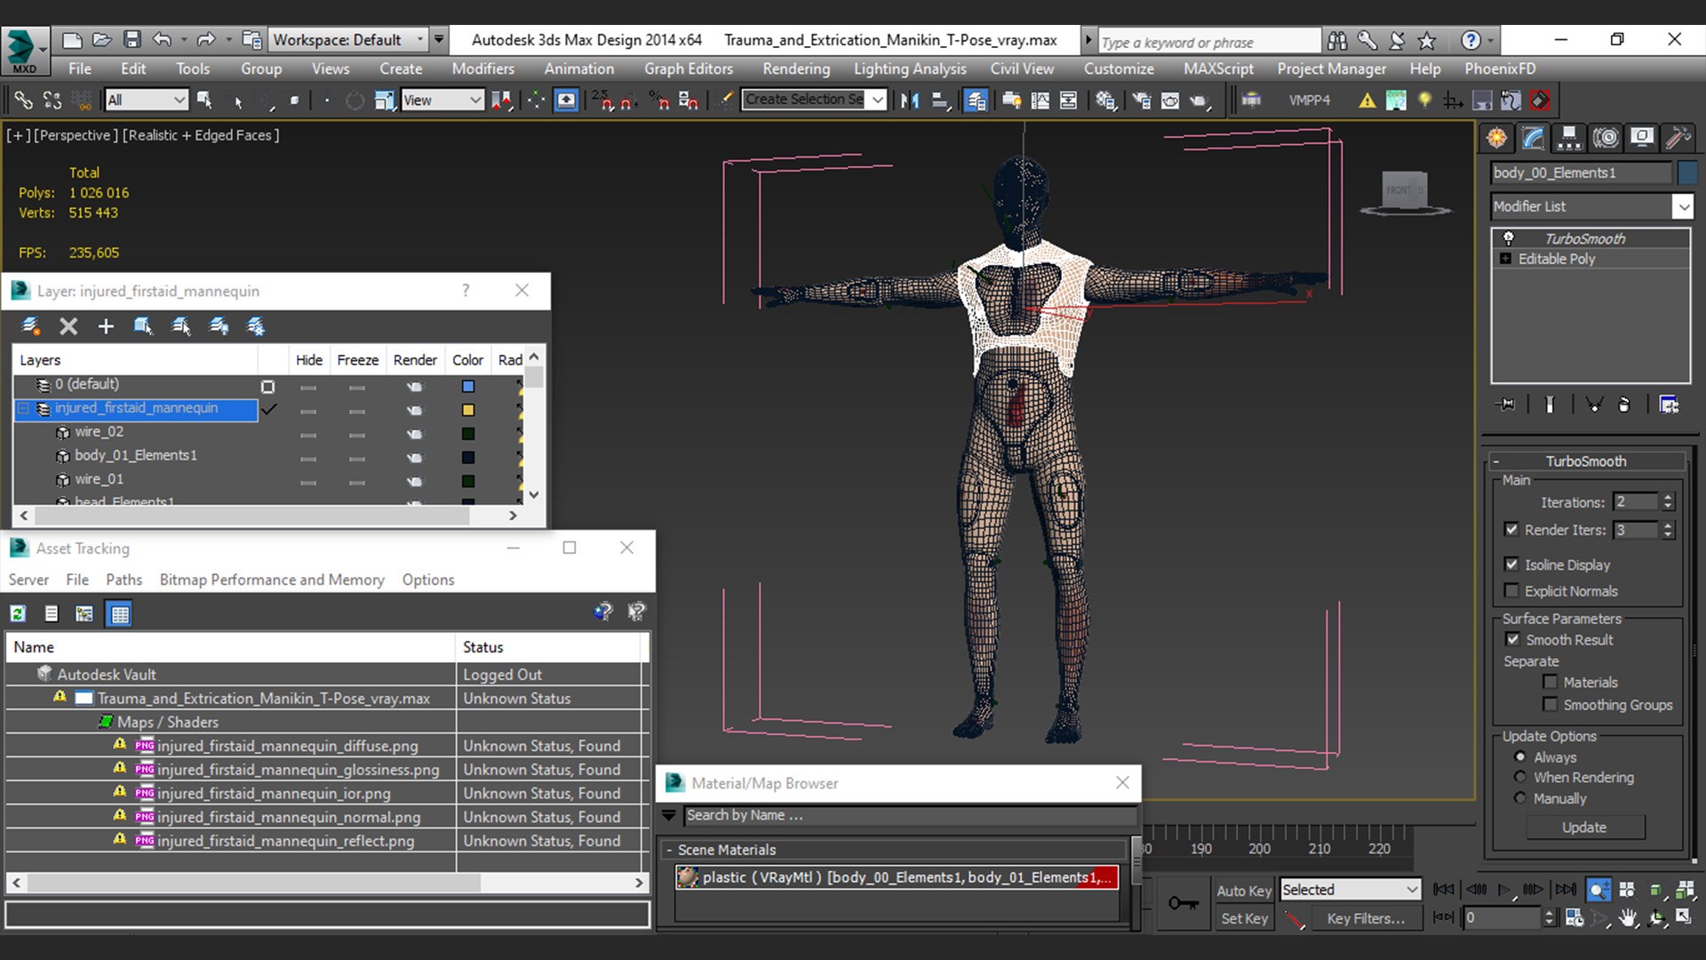
Task: Toggle the Manage Layers toolbar icon
Action: click(976, 100)
